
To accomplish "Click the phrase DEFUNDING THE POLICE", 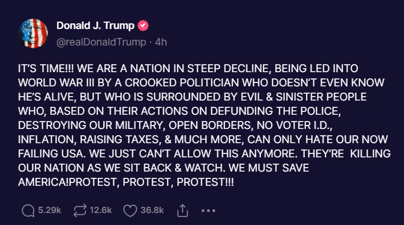I will coord(275,111).
